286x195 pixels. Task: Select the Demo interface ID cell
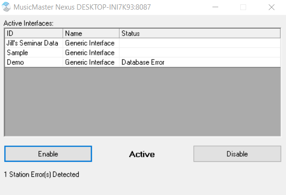pyautogui.click(x=34, y=62)
